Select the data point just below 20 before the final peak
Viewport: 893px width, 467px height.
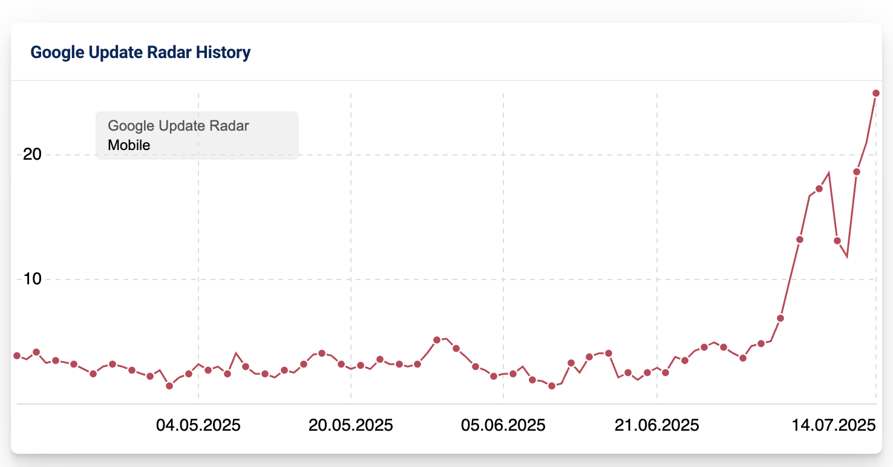pos(857,172)
